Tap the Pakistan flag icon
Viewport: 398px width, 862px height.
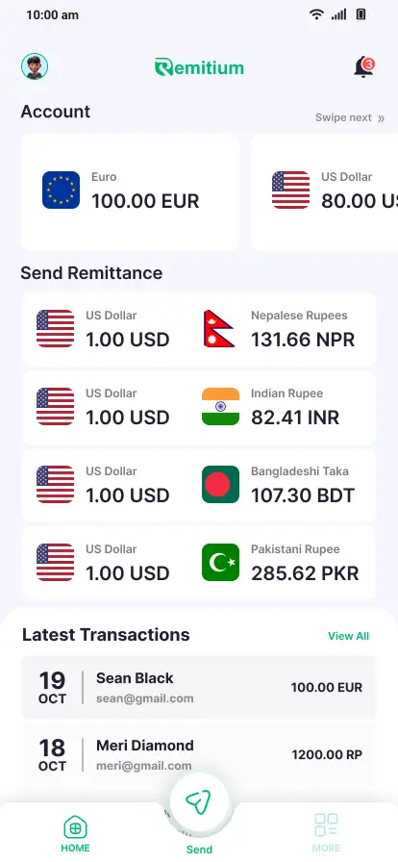[220, 563]
